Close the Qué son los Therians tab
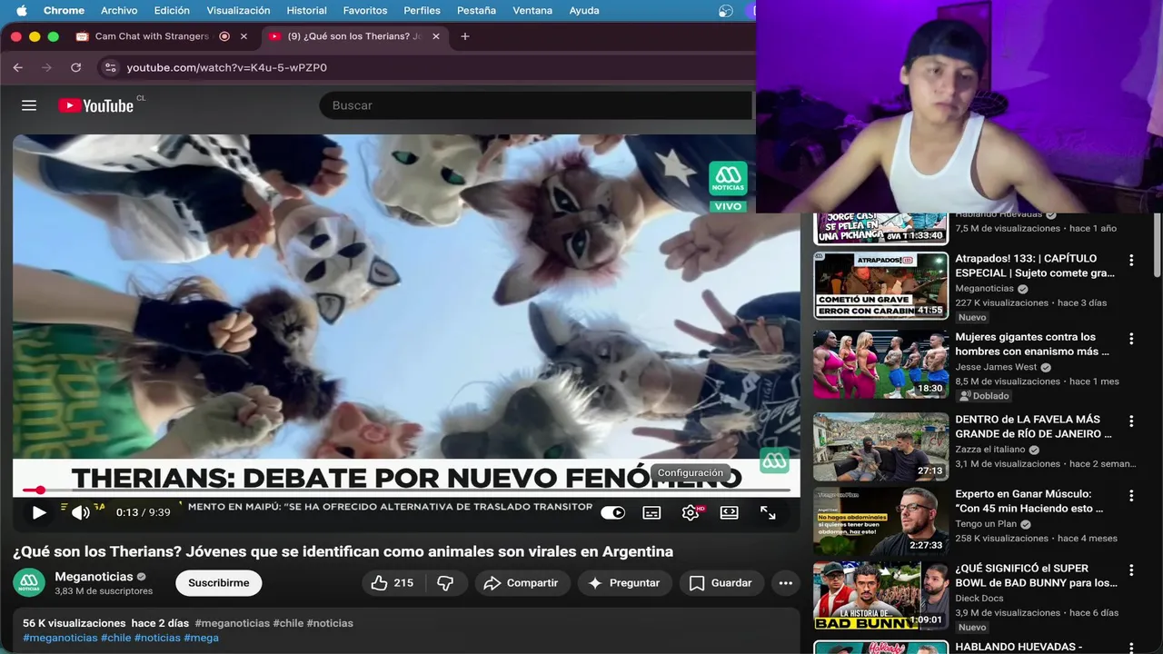The height and width of the screenshot is (654, 1163). 436,36
